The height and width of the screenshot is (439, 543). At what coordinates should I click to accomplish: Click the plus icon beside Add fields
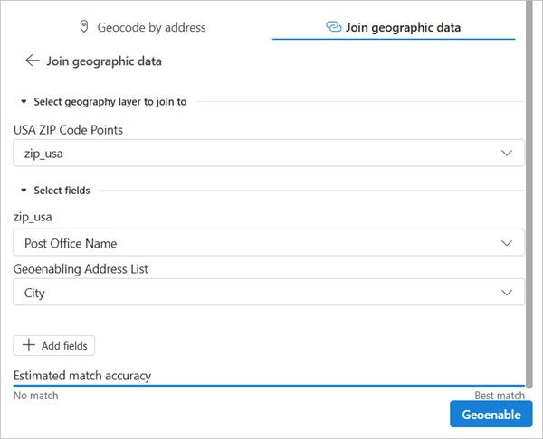point(29,346)
